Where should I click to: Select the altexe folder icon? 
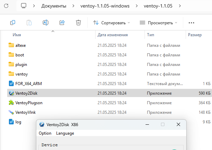[11, 45]
